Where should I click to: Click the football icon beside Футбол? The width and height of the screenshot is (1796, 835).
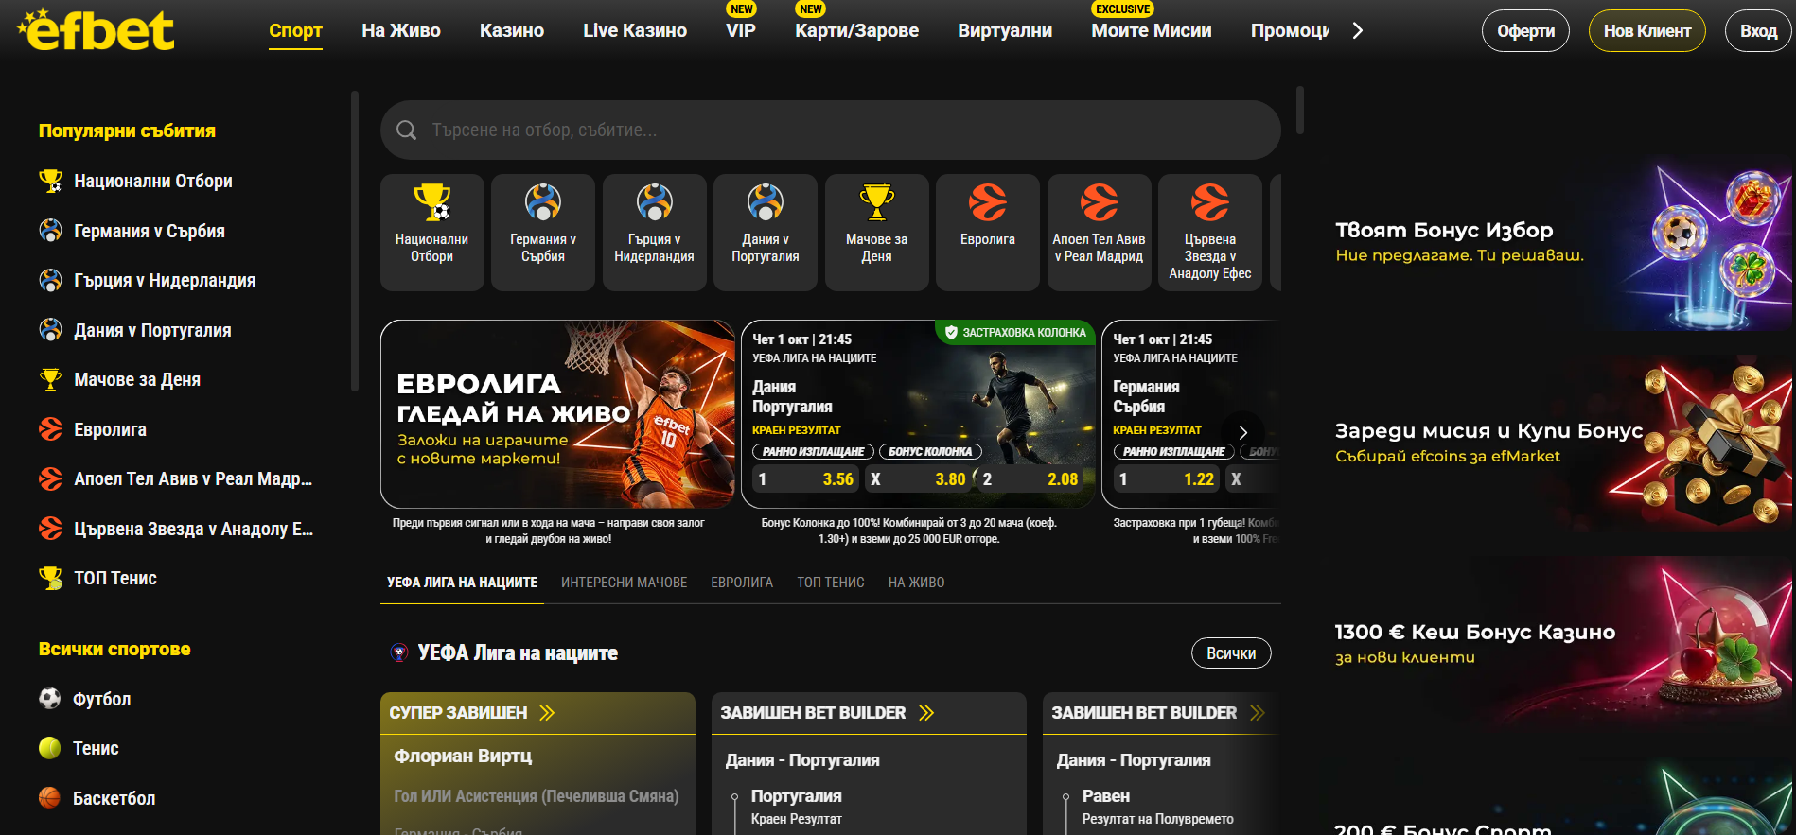point(50,699)
